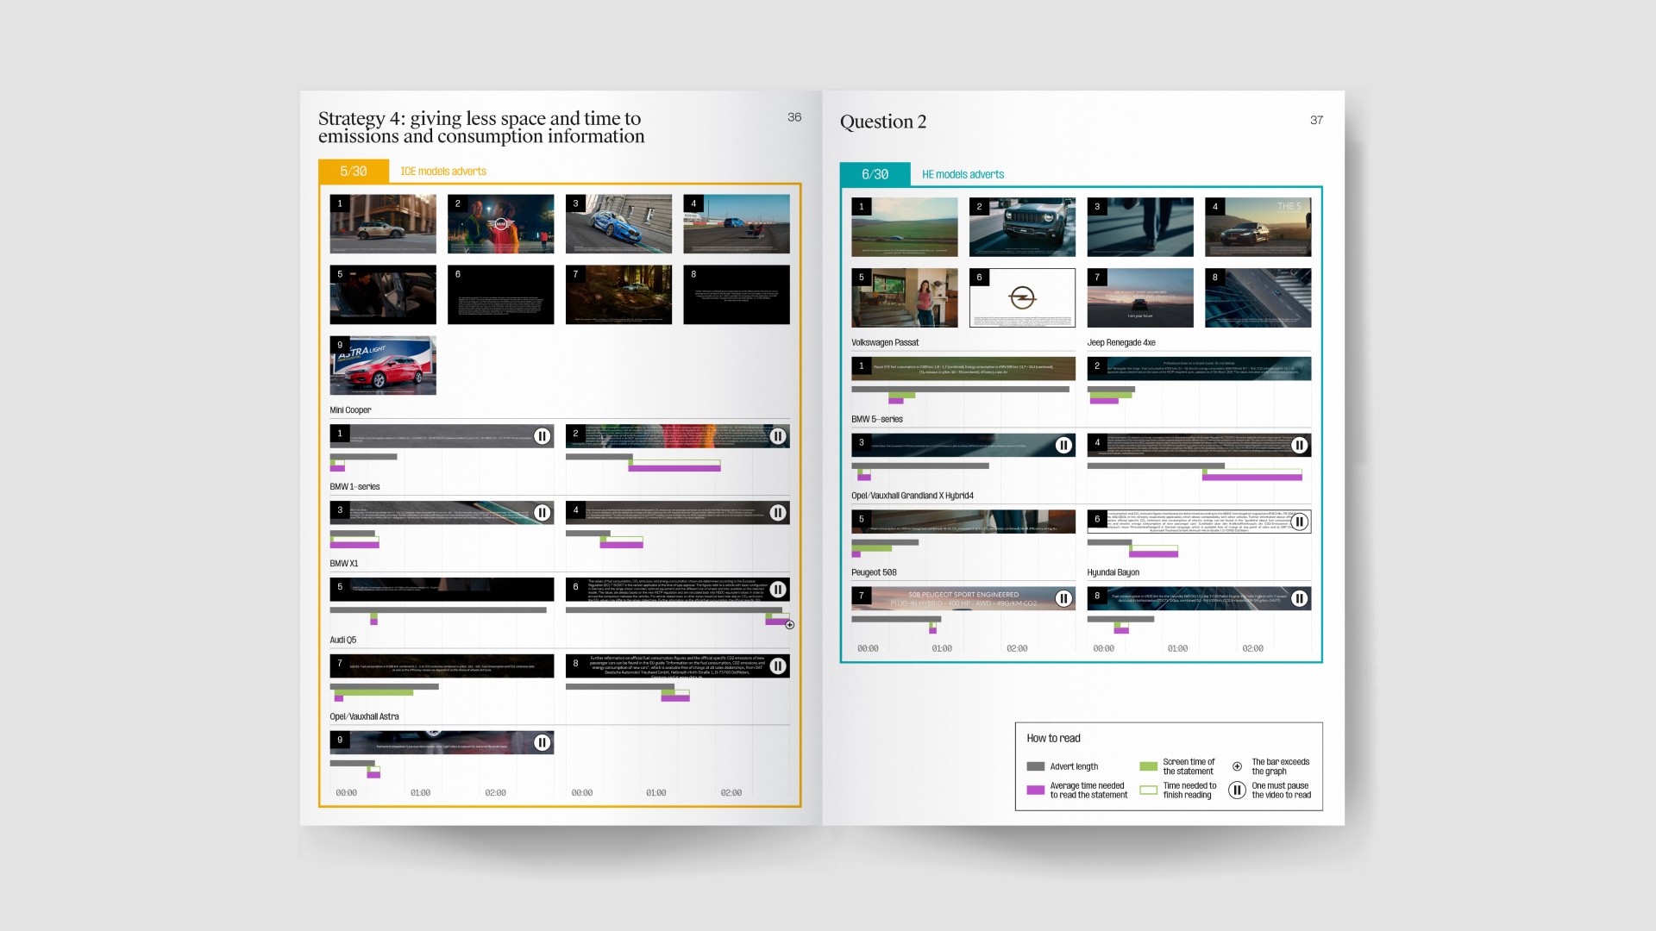Viewport: 1656px width, 931px height.
Task: Click the Opel/Vauxhall Astra label
Action: pos(364,717)
